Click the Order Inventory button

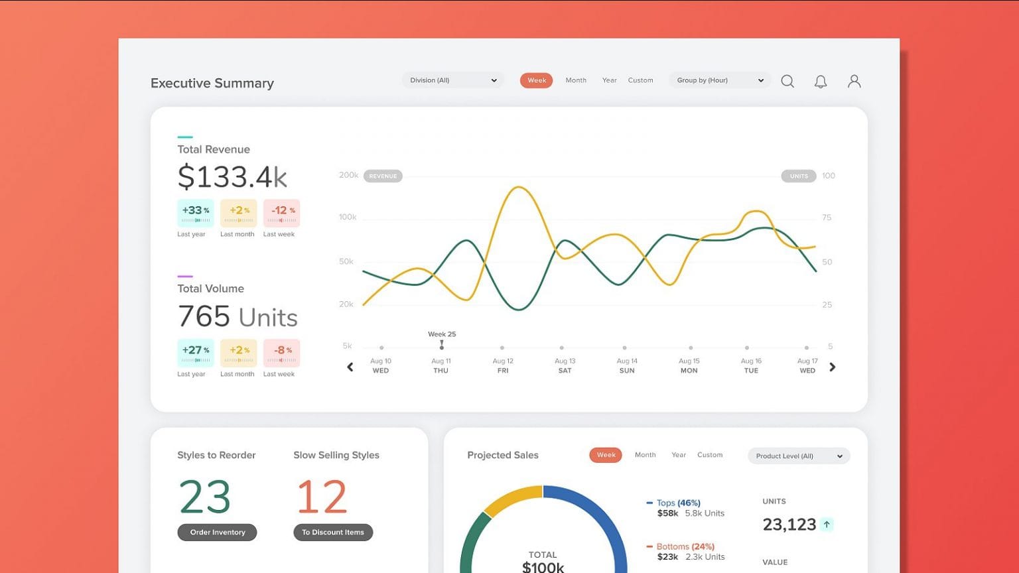coord(217,532)
